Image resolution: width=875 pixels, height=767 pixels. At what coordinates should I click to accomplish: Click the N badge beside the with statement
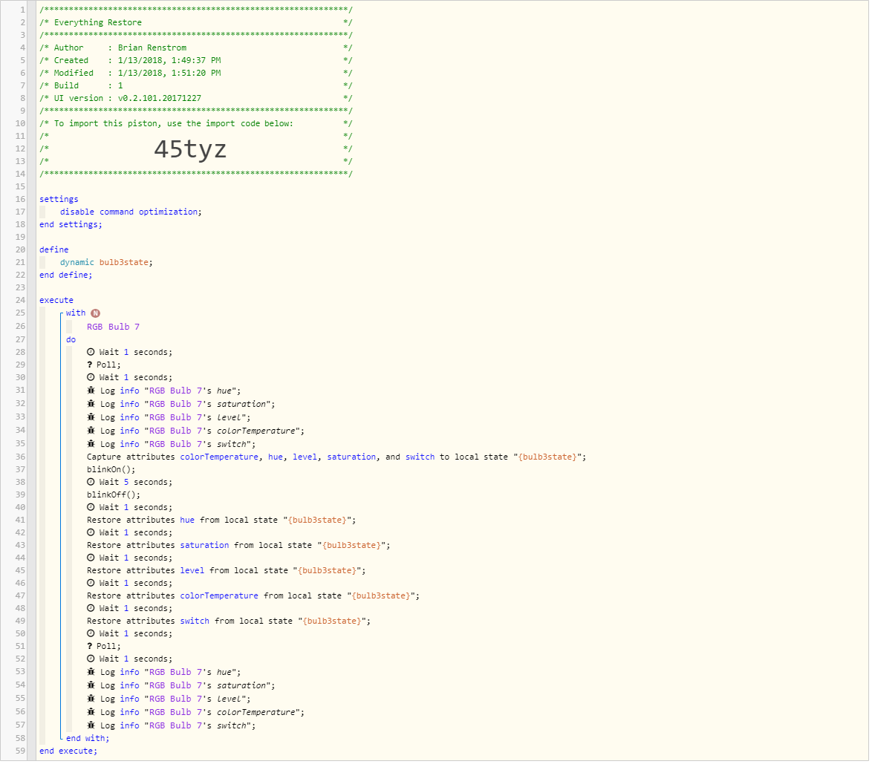(x=95, y=313)
